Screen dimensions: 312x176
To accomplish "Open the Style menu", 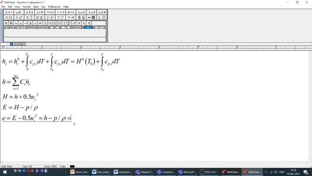I will point(36,7).
